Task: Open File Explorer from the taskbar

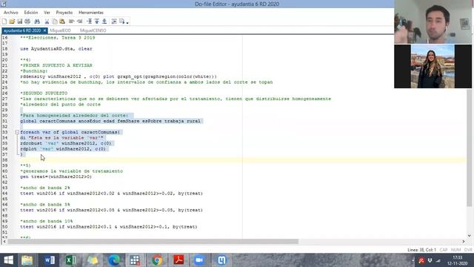Action: point(27,260)
